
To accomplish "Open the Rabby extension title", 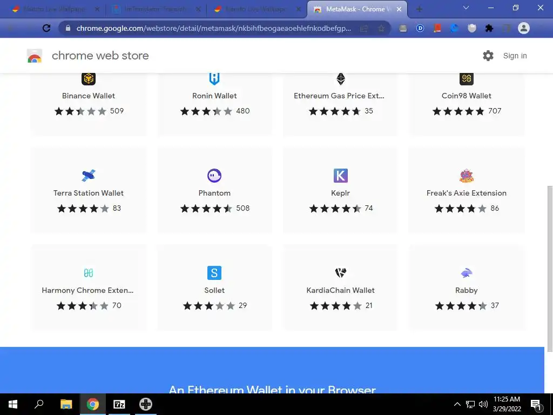I will 466,290.
